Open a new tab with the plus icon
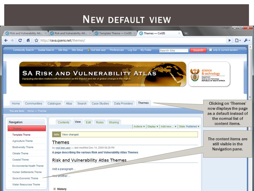Image resolution: width=254 pixels, height=191 pixels. pos(186,33)
